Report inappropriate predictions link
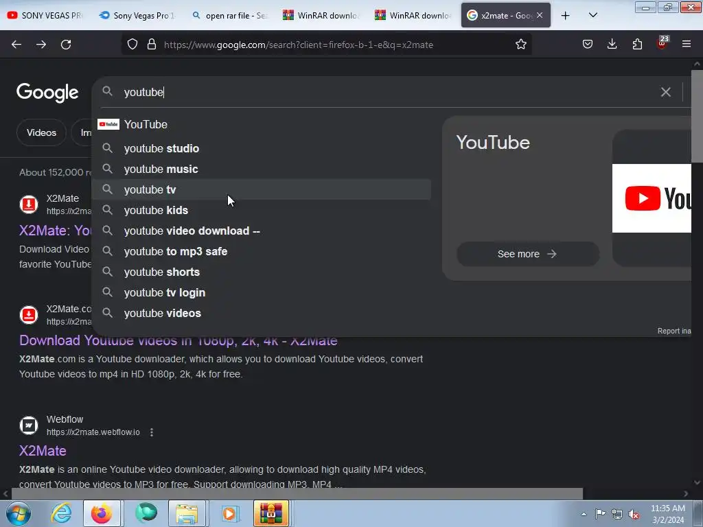Image resolution: width=703 pixels, height=527 pixels. coord(674,331)
